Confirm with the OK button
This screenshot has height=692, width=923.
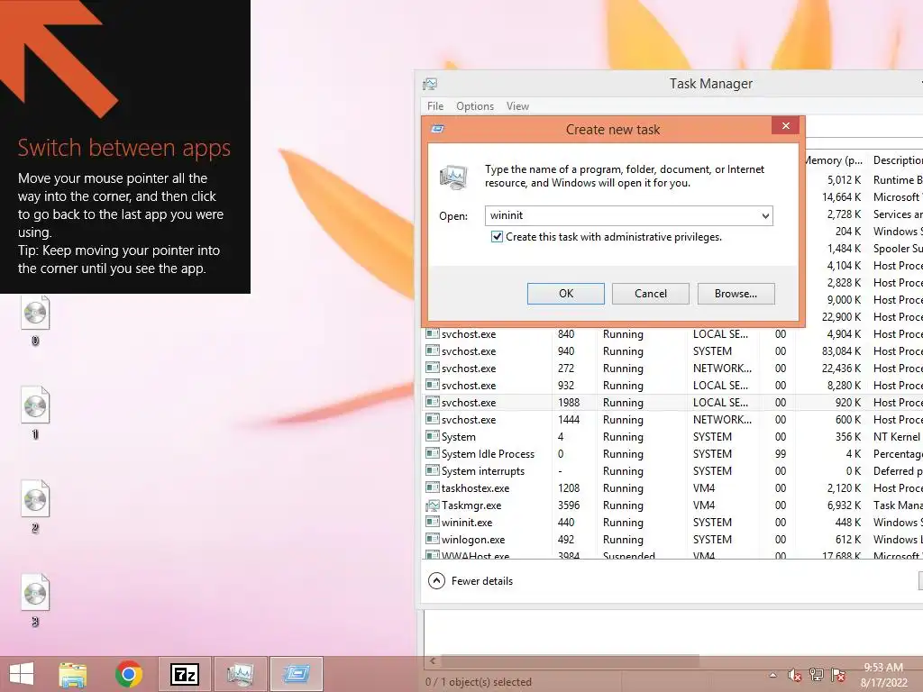tap(566, 294)
